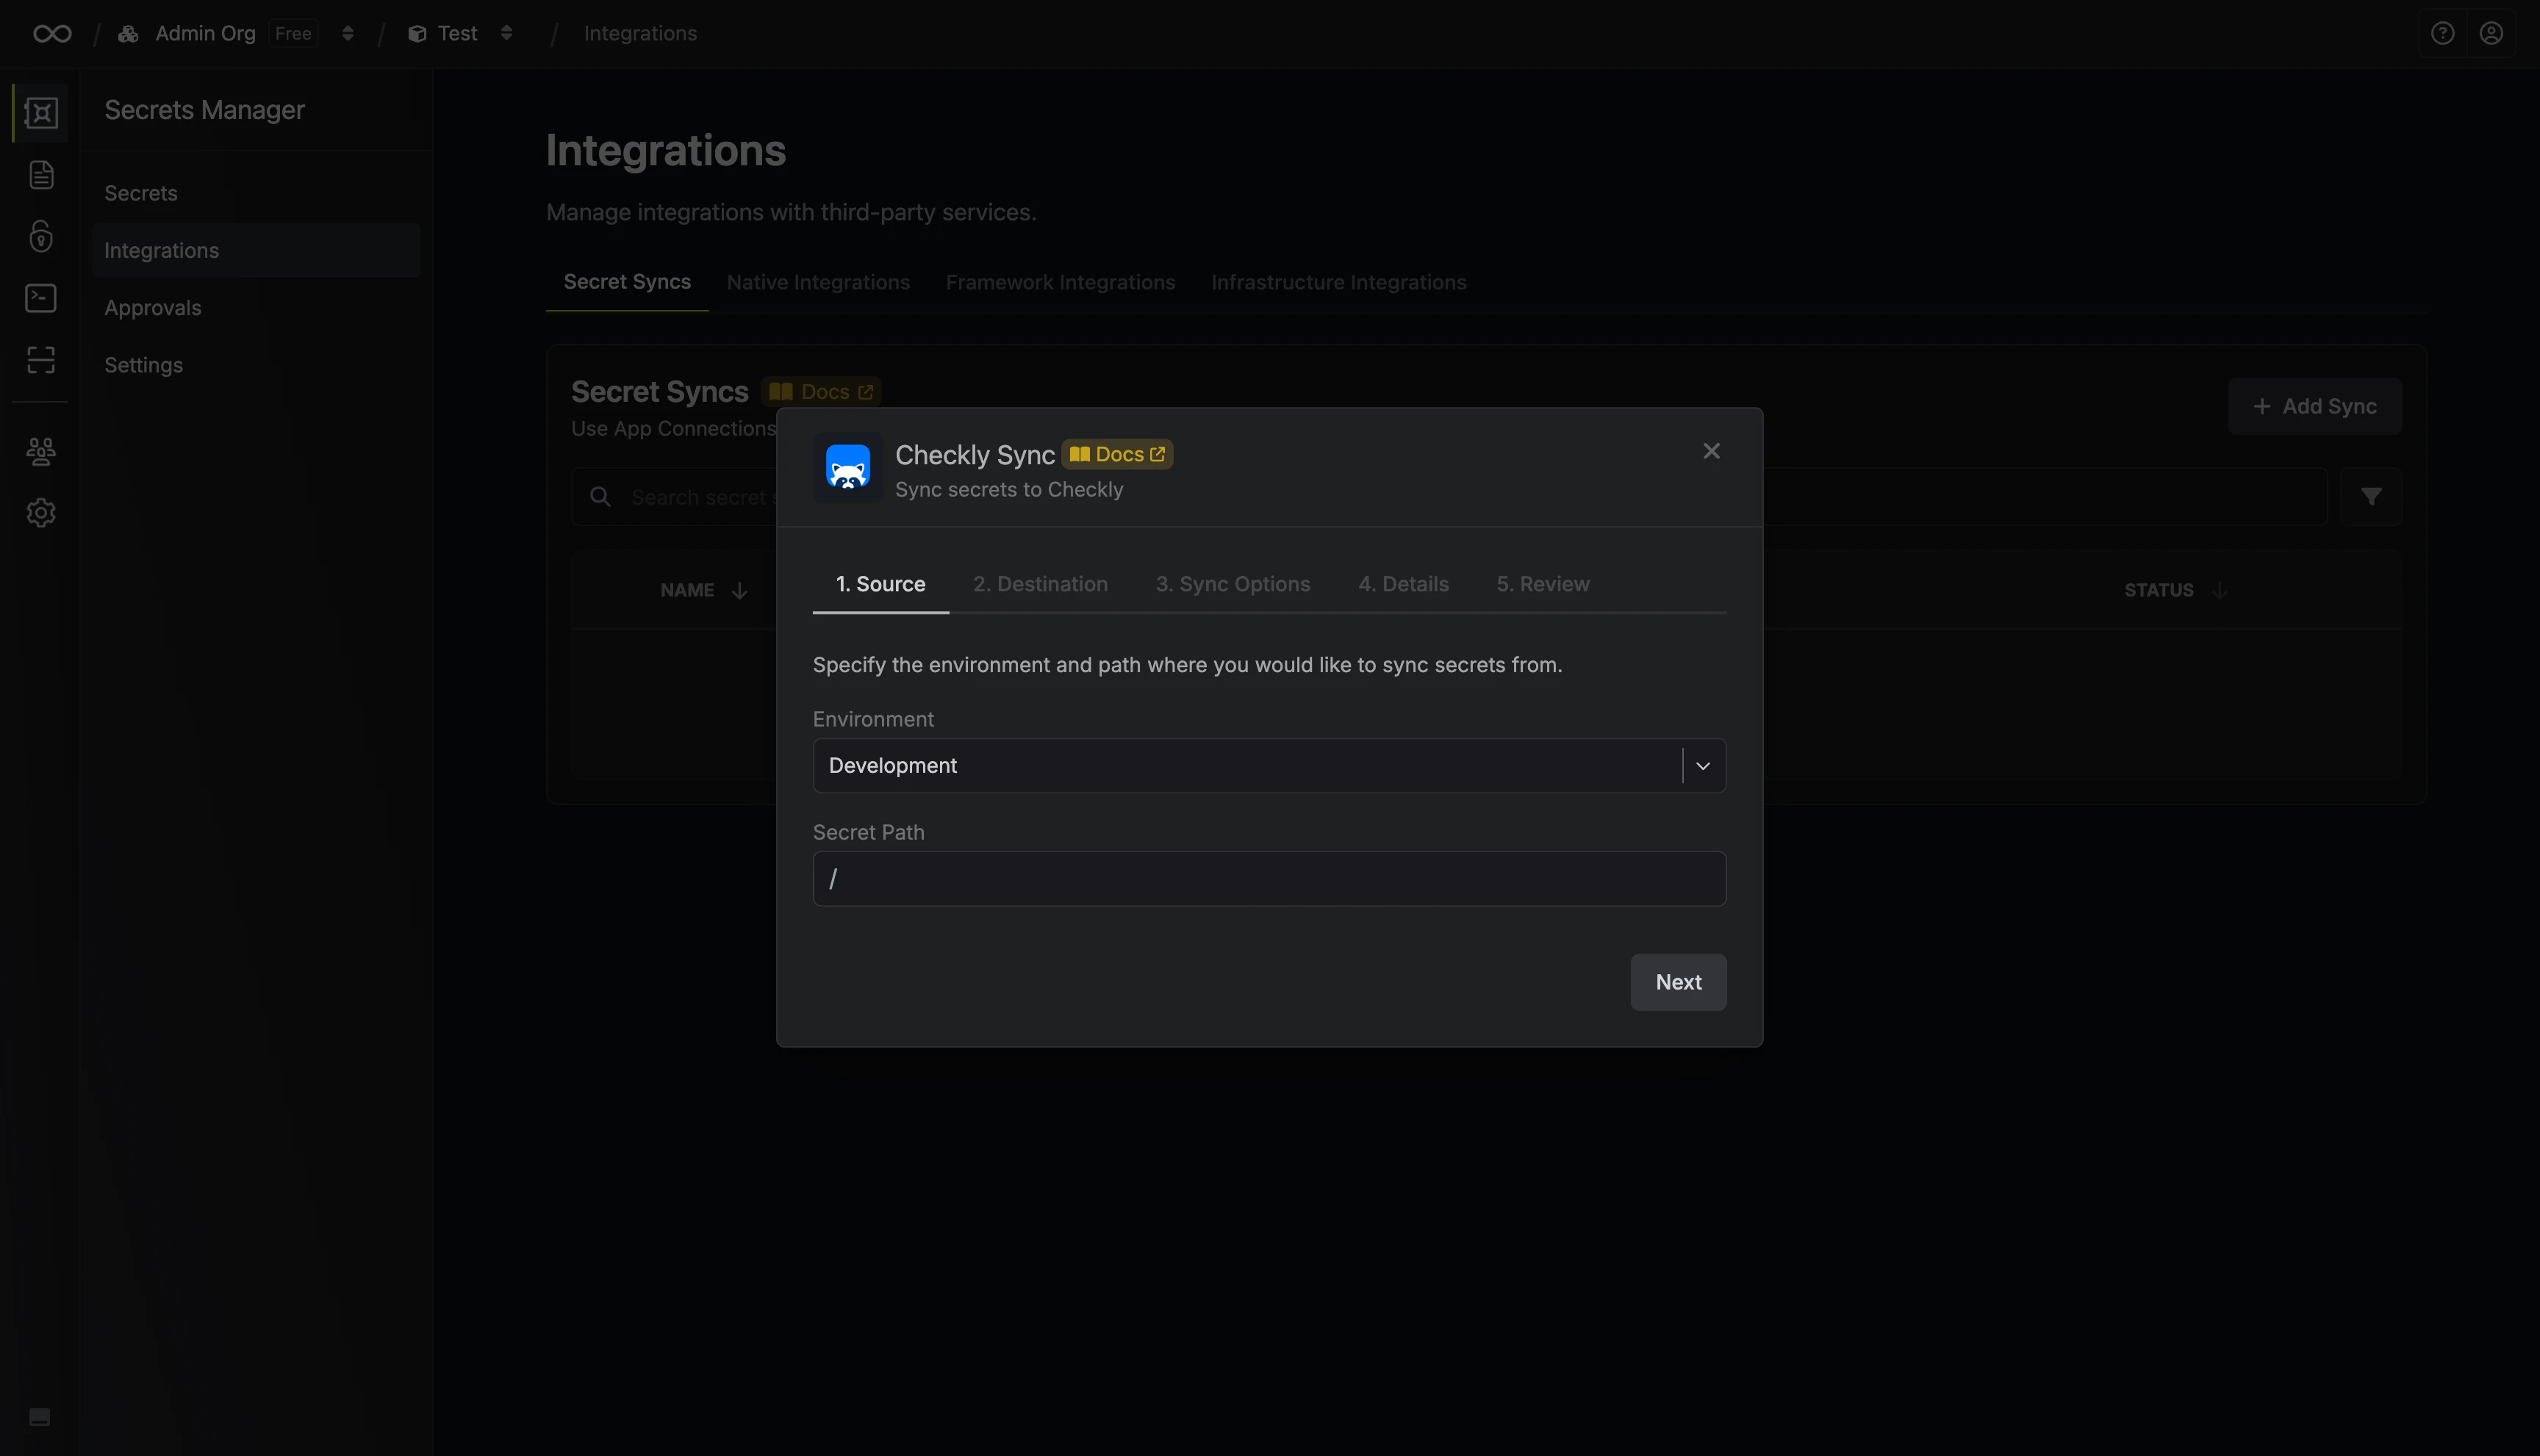Switch to 3. Sync Options tab
Screen dimensions: 2540x1456
coord(1233,585)
